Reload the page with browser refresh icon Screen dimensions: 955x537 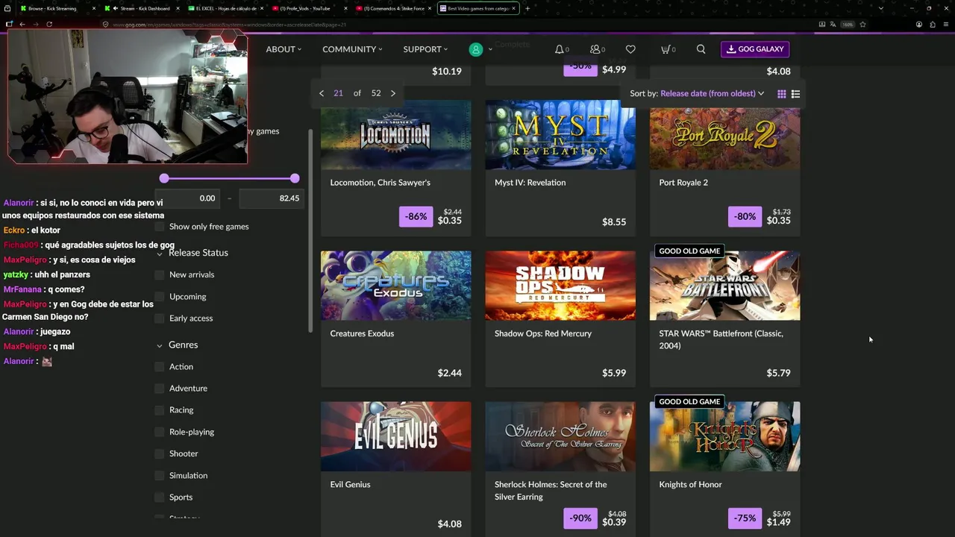coord(49,24)
